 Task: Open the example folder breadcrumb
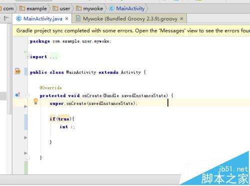(x=33, y=8)
